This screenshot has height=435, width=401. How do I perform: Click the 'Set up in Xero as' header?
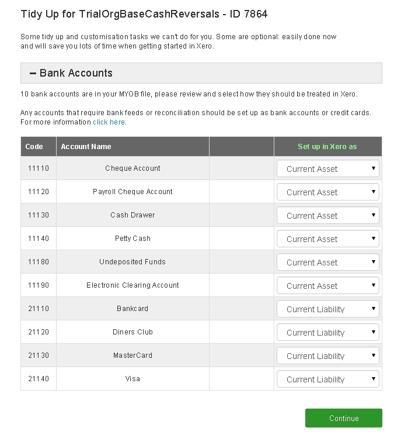(327, 147)
